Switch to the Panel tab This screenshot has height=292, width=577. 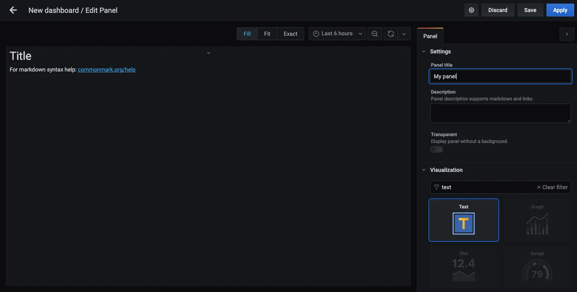tap(430, 36)
